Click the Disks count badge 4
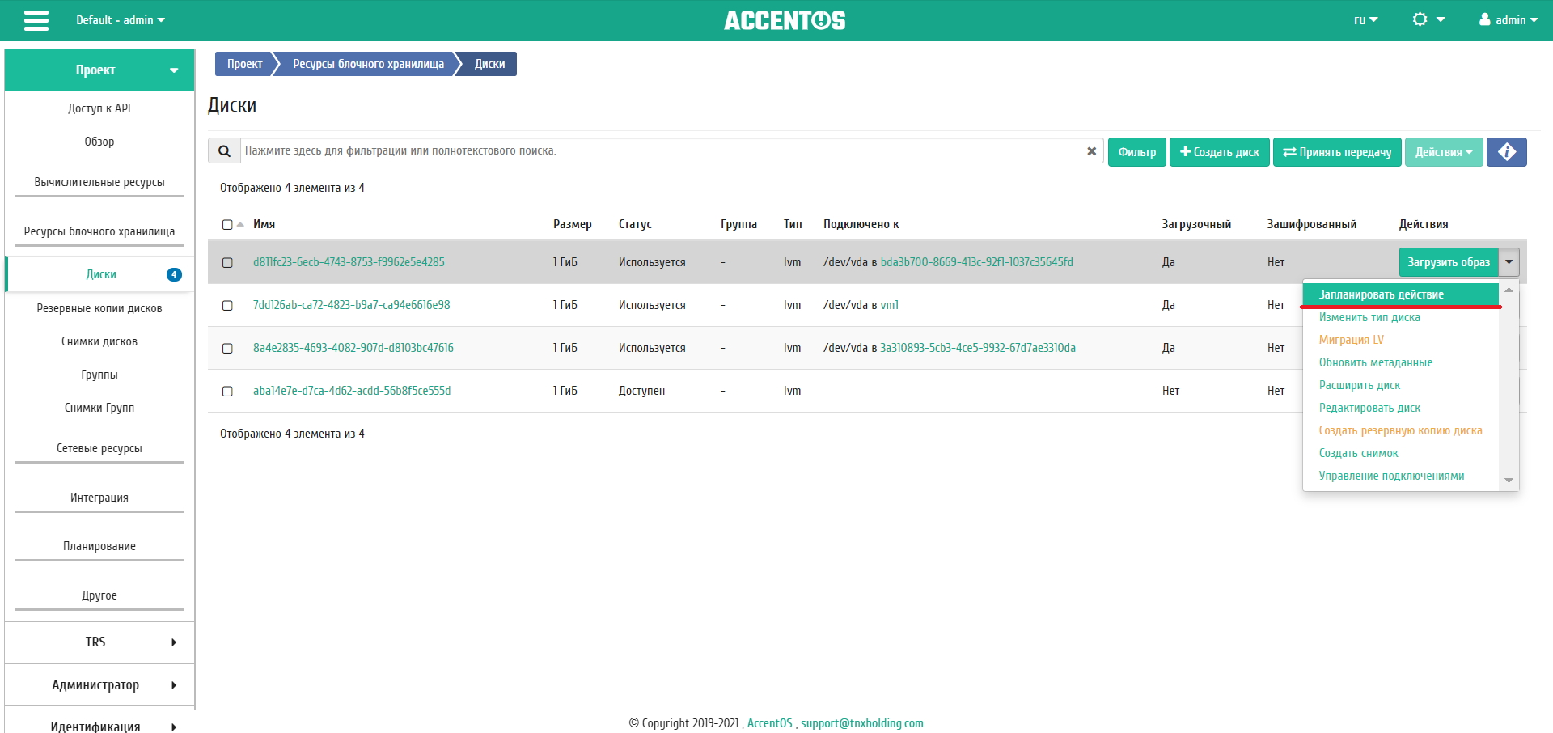This screenshot has width=1553, height=733. 174,274
